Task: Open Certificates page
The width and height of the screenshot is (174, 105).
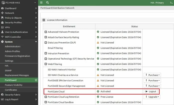Action: [11, 90]
